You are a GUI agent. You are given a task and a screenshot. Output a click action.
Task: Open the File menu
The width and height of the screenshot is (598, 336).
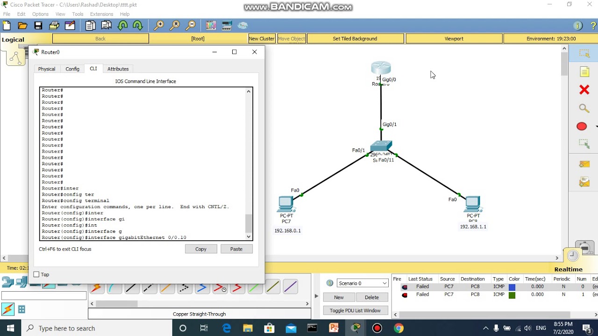(7, 14)
